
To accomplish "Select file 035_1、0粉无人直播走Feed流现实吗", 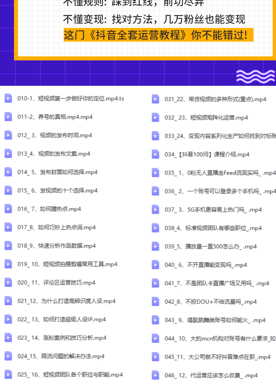I will [220, 173].
